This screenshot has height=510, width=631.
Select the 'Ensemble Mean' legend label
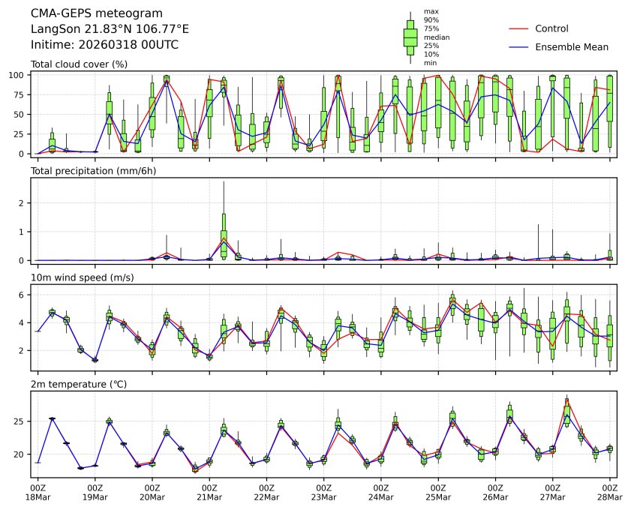pos(572,46)
